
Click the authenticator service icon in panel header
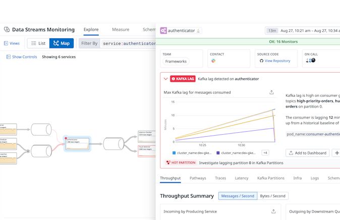[x=163, y=31]
